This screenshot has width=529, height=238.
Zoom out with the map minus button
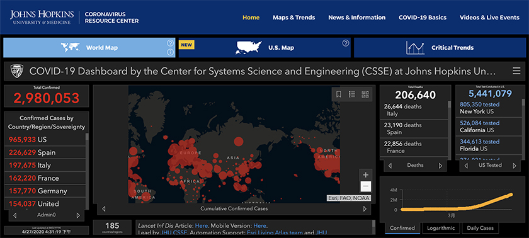click(366, 186)
